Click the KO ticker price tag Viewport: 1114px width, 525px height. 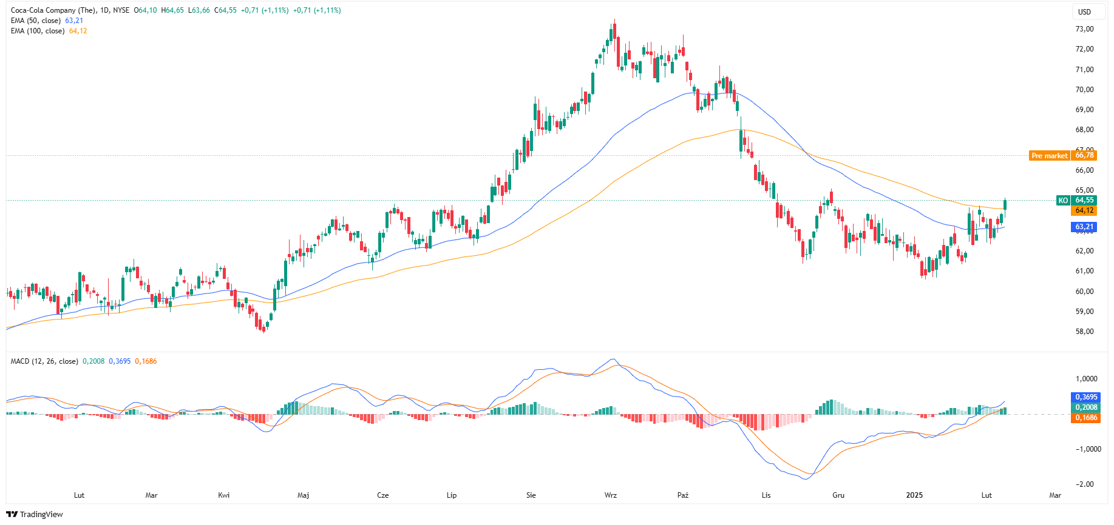pos(1076,200)
